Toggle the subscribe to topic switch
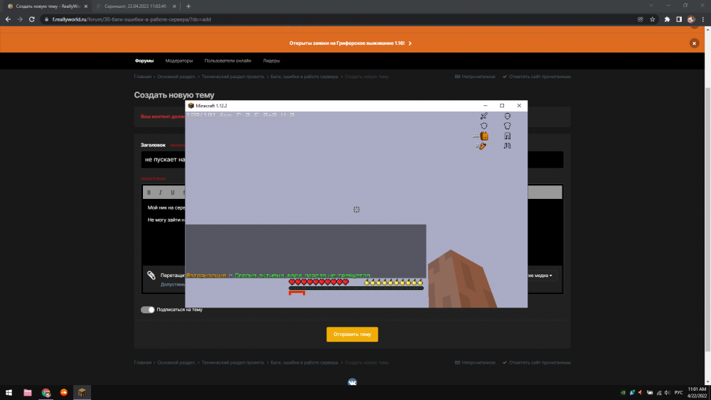This screenshot has height=400, width=711. 147,309
